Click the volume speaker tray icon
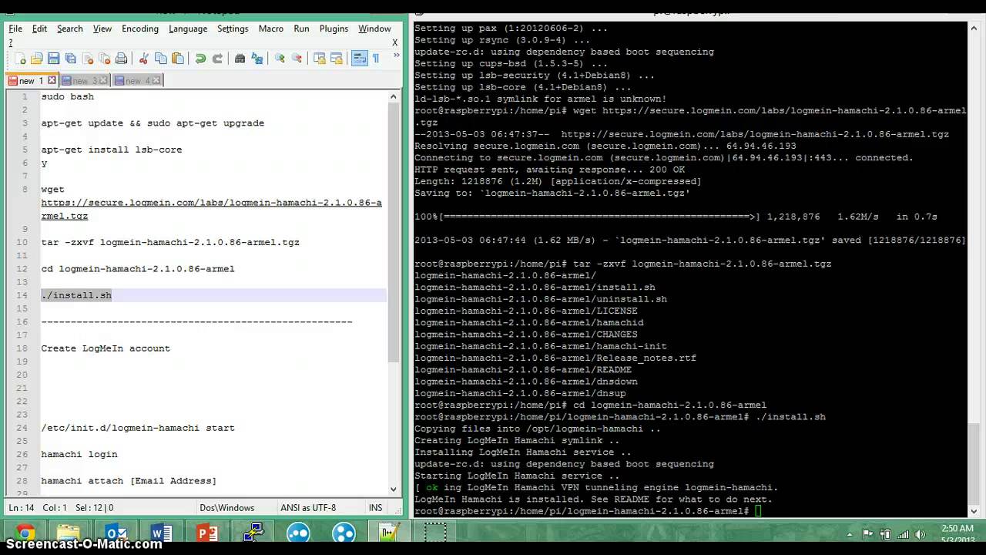This screenshot has height=555, width=986. [x=921, y=534]
